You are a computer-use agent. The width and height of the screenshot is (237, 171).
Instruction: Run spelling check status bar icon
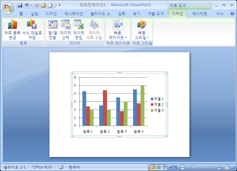pos(61,167)
